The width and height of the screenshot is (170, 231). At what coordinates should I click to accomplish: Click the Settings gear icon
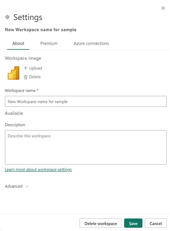(8, 17)
